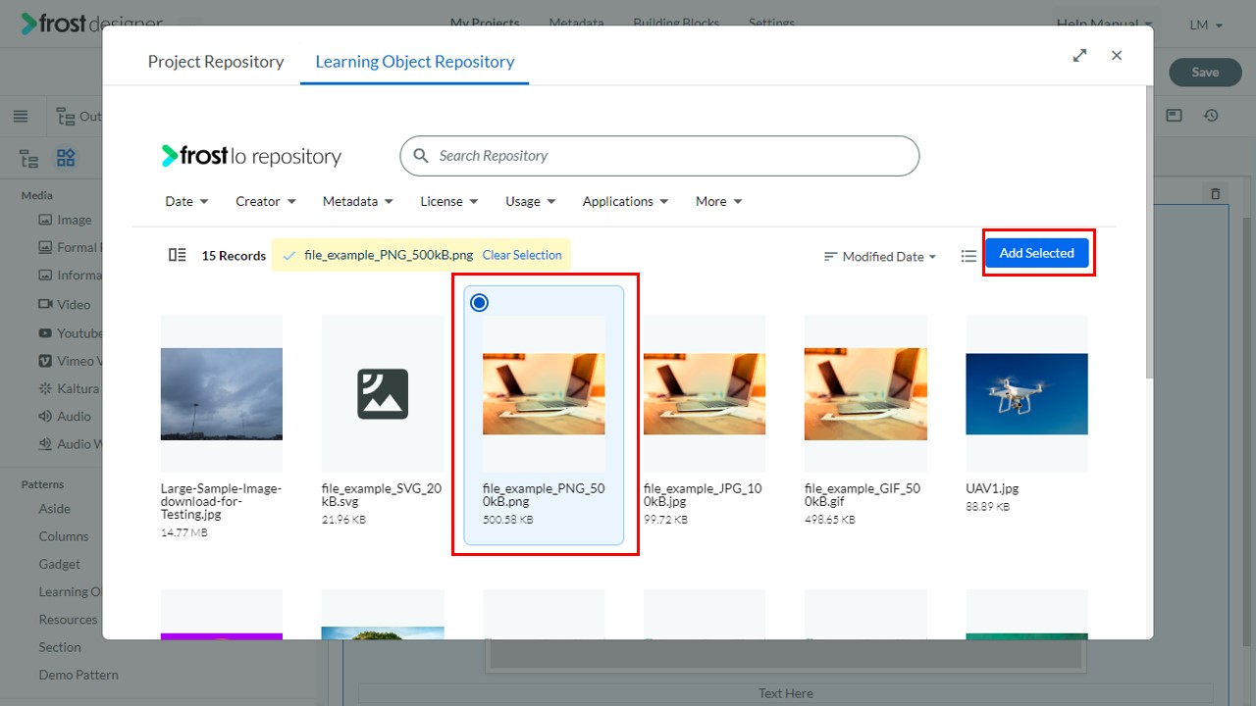1256x706 pixels.
Task: Click file_example_PNG_500kB.png selection chip text
Action: 389,255
